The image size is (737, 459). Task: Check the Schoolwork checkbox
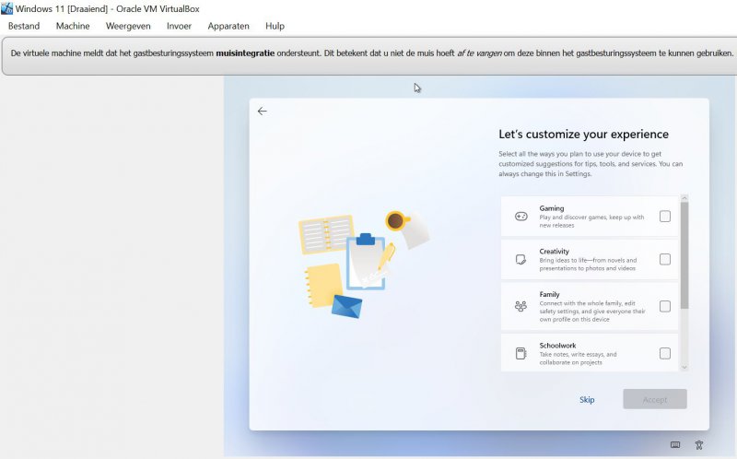tap(665, 354)
